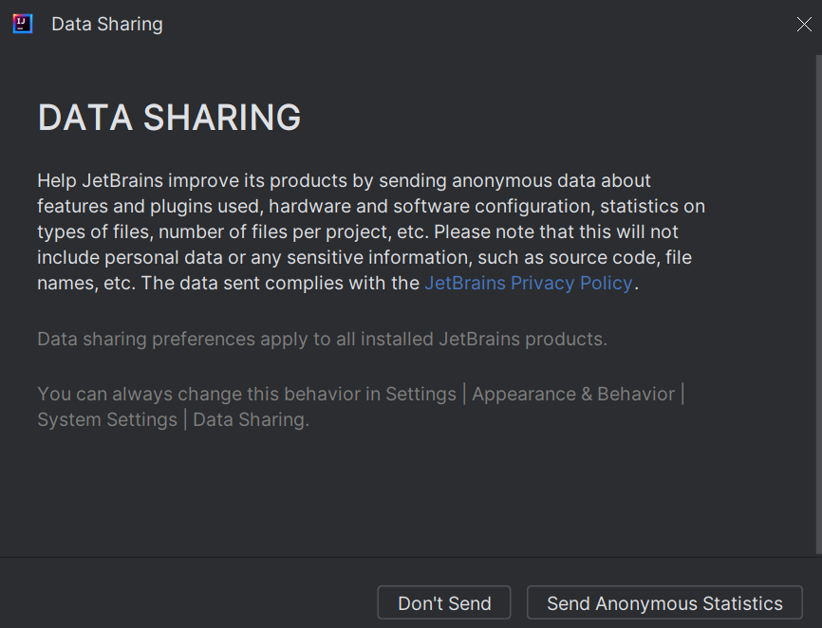
Task: Open the JetBrains Privacy Policy link
Action: point(529,283)
